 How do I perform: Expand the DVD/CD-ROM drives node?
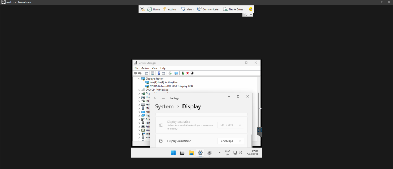coord(139,90)
